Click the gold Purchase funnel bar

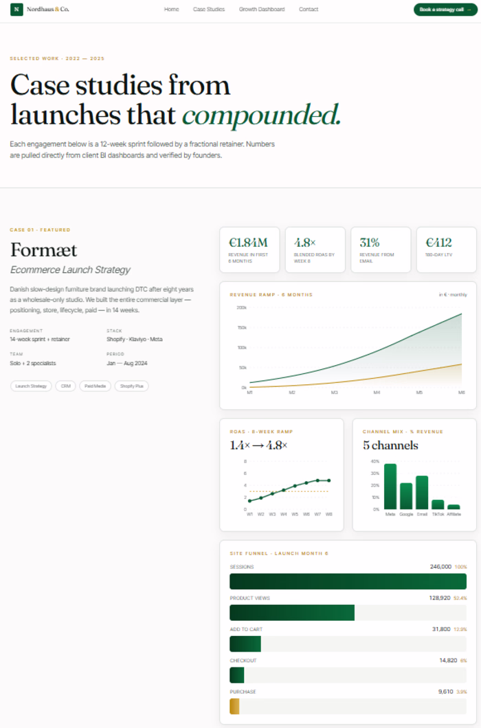click(234, 706)
